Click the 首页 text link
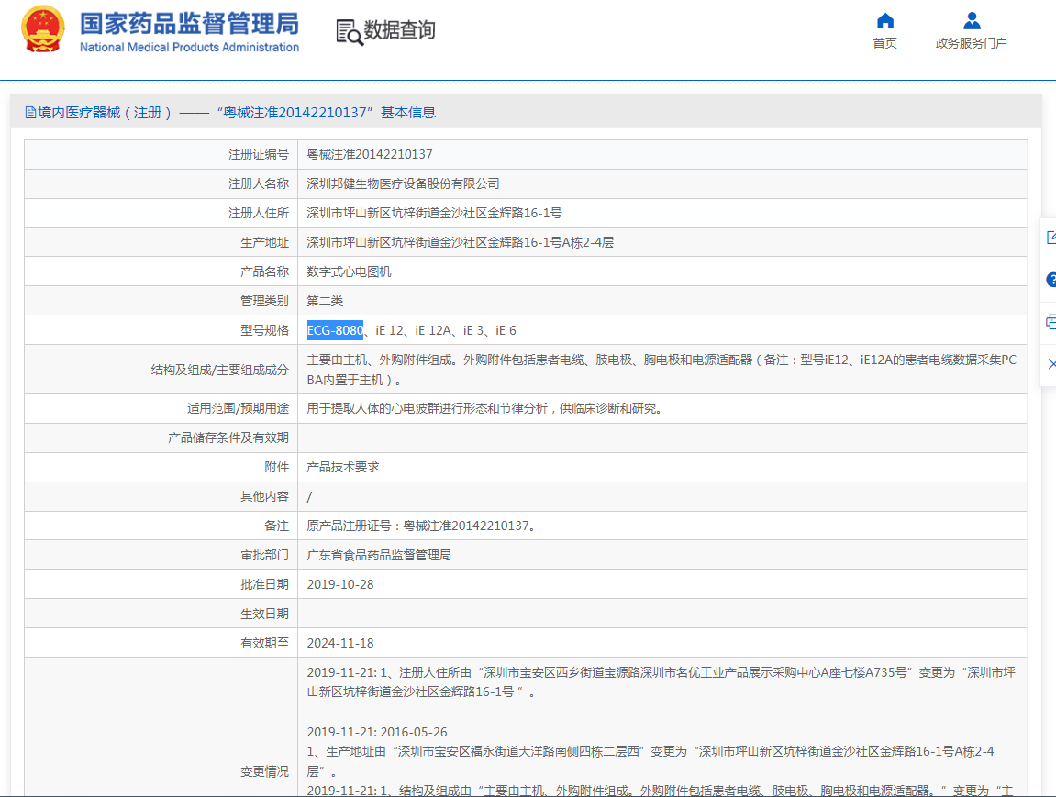Image resolution: width=1056 pixels, height=797 pixels. (885, 43)
